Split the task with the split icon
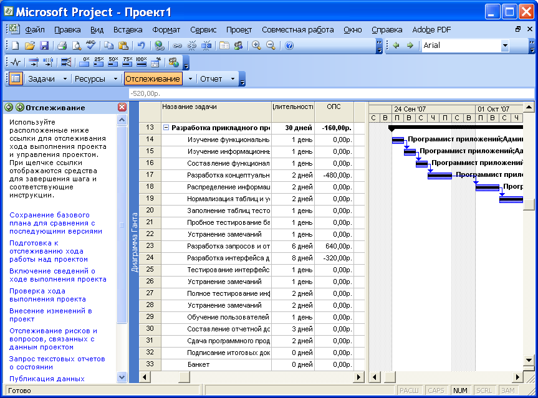The width and height of the screenshot is (538, 398). [x=206, y=45]
